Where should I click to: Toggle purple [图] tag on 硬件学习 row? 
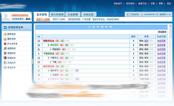pyautogui.click(x=77, y=71)
